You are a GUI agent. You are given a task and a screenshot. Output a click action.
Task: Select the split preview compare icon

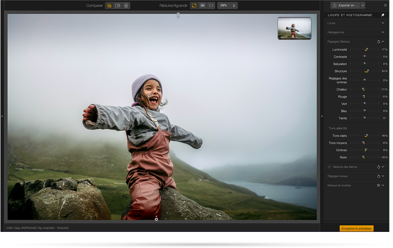pos(118,5)
